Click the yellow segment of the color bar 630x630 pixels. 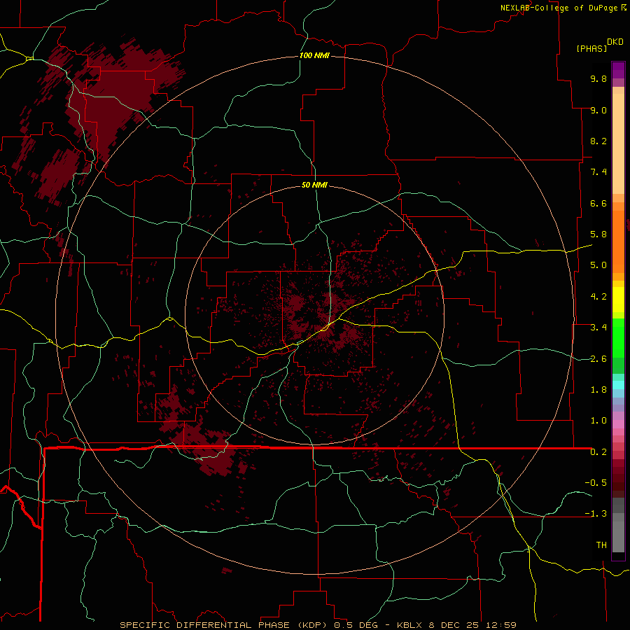618,300
